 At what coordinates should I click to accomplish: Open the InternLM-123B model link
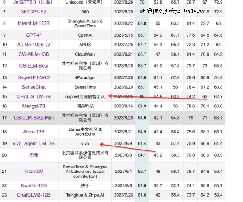[34, 23]
